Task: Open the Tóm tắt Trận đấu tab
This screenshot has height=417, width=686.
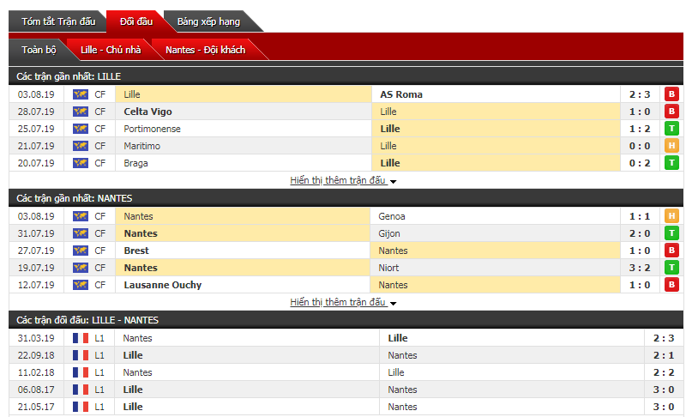Action: (58, 21)
